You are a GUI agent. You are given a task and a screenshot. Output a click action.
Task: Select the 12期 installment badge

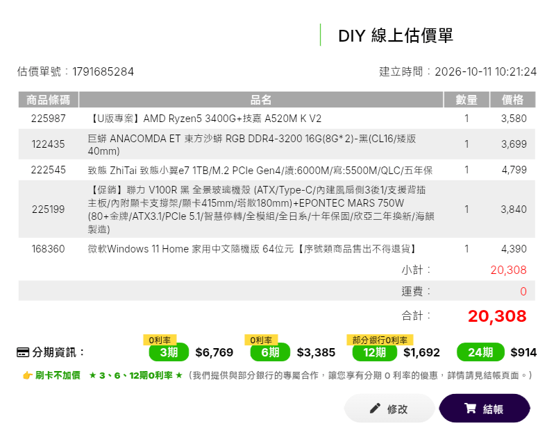(x=374, y=352)
